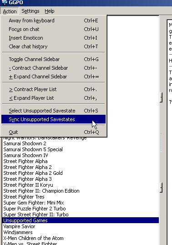
Task: Open the Help menu
Action: tap(50, 11)
